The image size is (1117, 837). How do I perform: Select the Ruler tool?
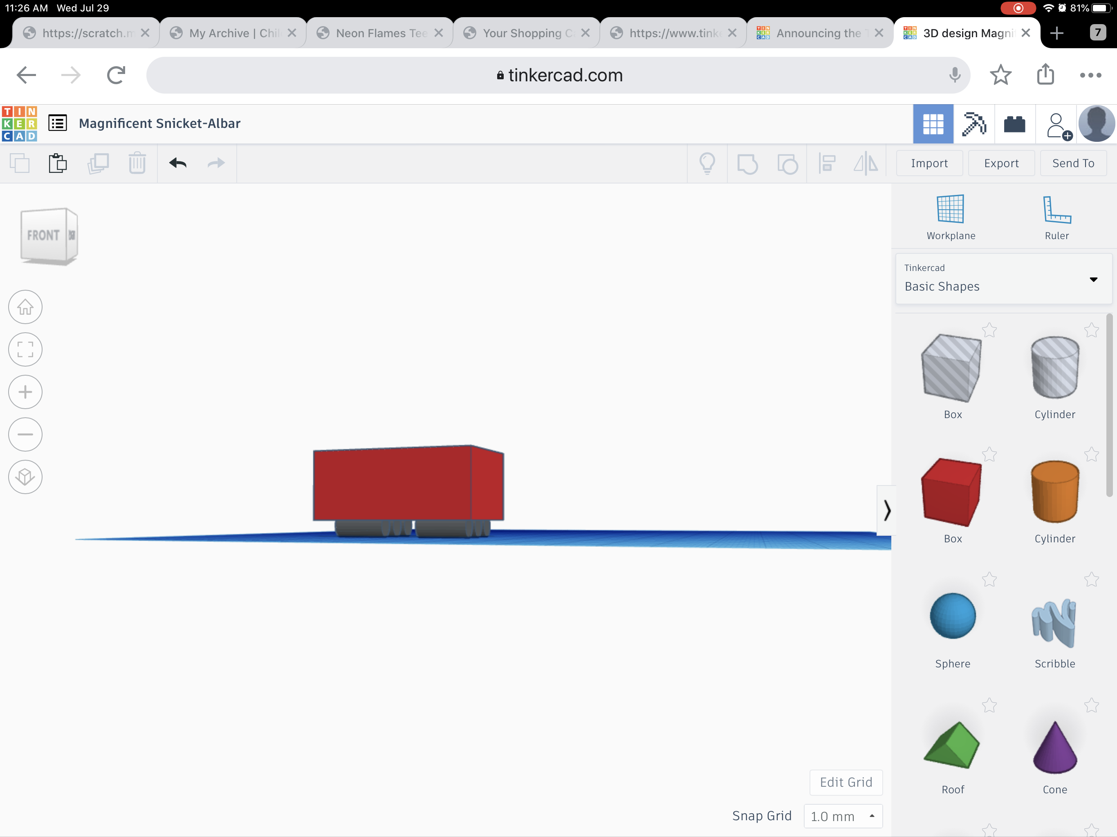click(1057, 217)
